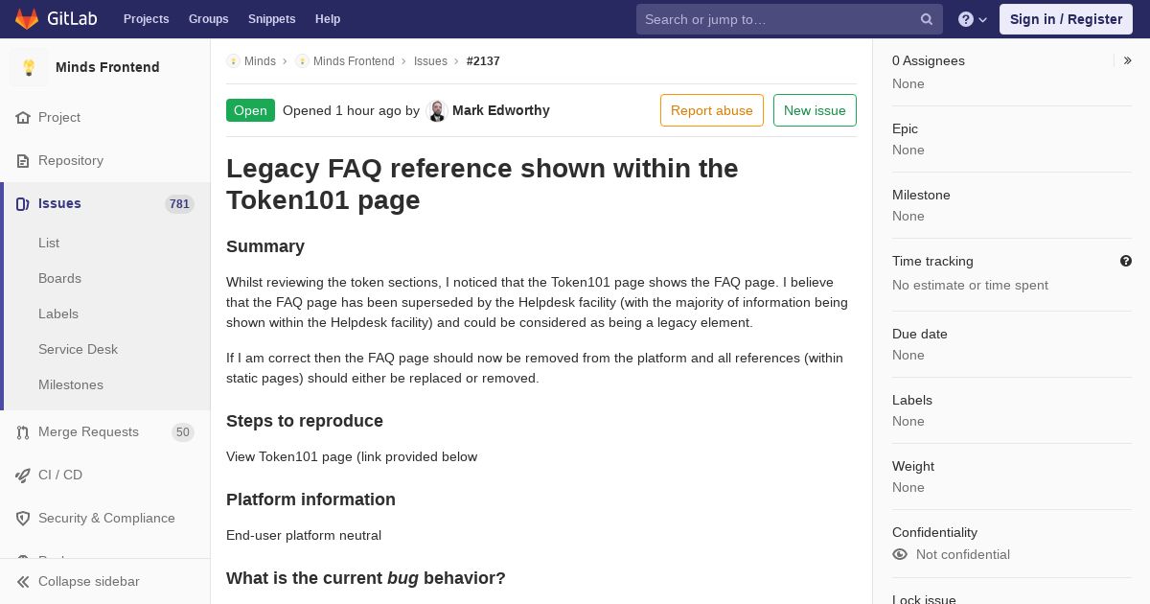Open the Help top menu item
Screen dimensions: 1150x604
(328, 19)
